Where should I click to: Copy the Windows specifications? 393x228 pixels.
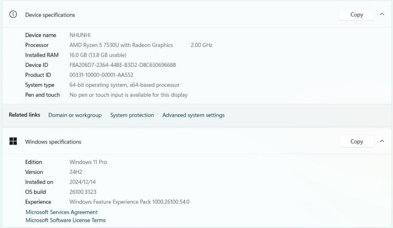click(356, 141)
